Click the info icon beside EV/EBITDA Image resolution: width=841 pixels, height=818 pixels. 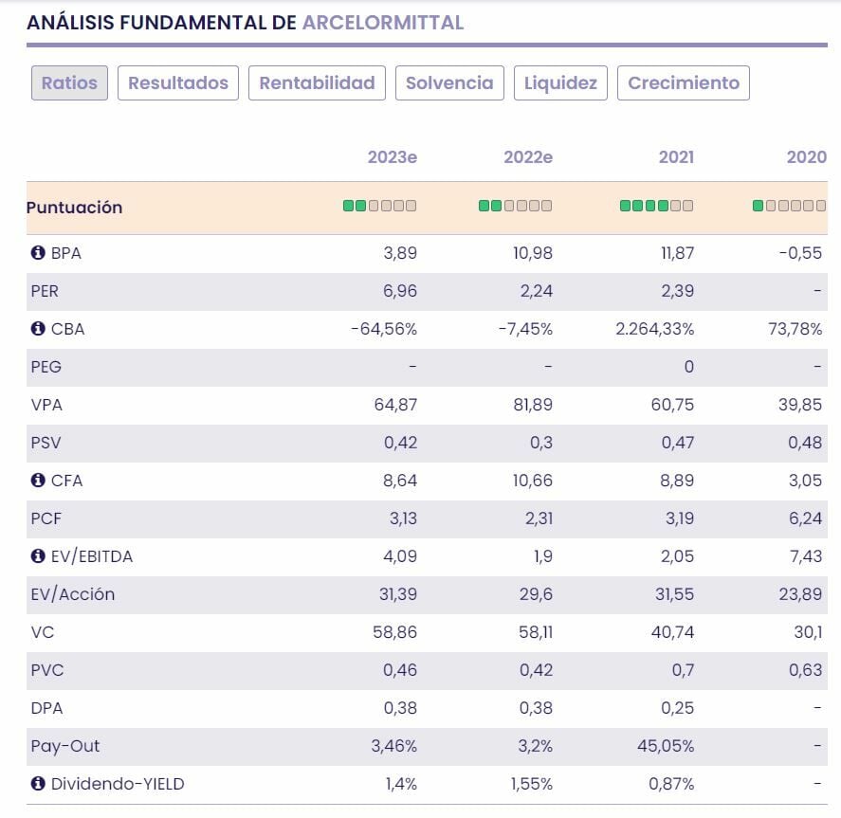[x=38, y=556]
